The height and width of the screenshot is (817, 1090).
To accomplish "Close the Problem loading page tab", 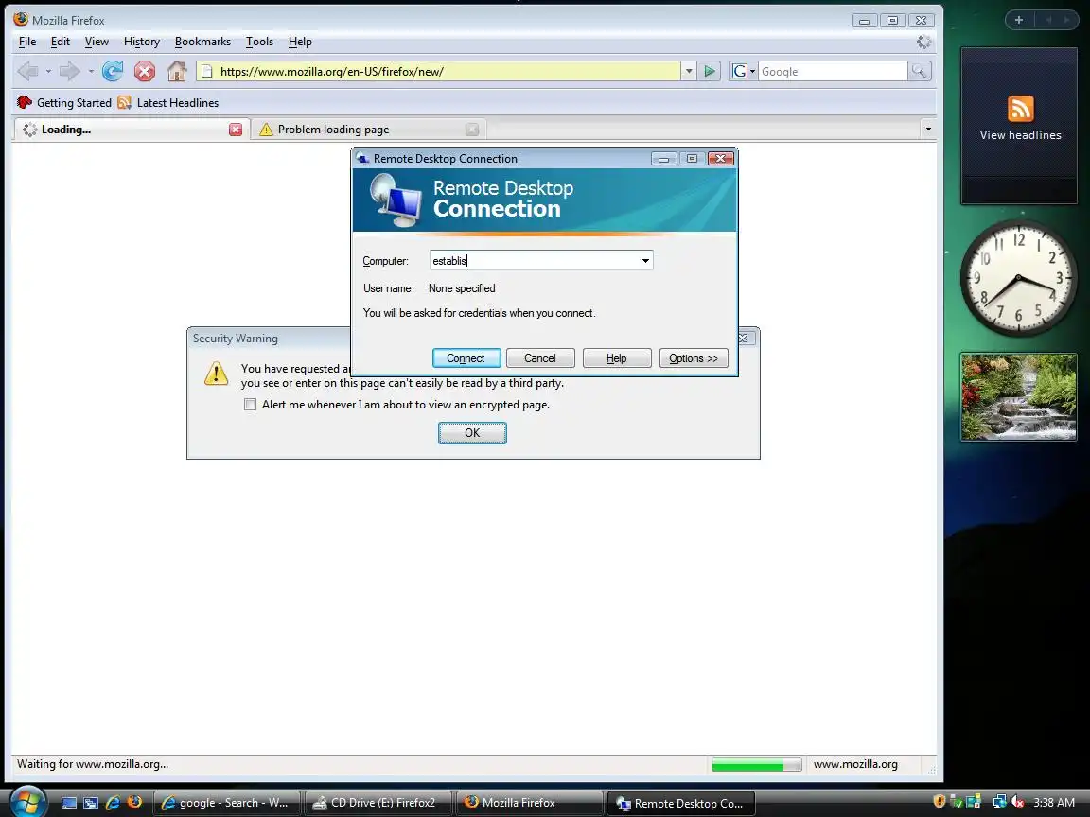I will point(472,130).
